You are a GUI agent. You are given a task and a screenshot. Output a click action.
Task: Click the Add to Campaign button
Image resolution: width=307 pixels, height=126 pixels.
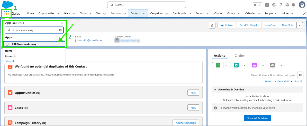(186, 123)
